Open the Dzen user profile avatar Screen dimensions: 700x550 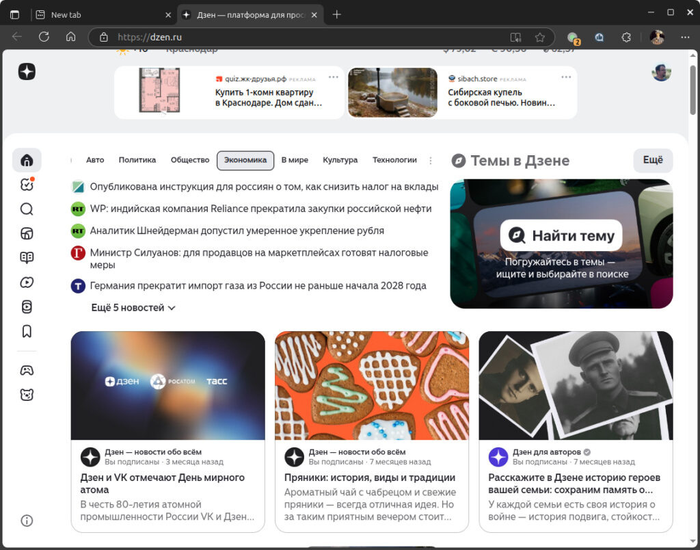pos(661,72)
